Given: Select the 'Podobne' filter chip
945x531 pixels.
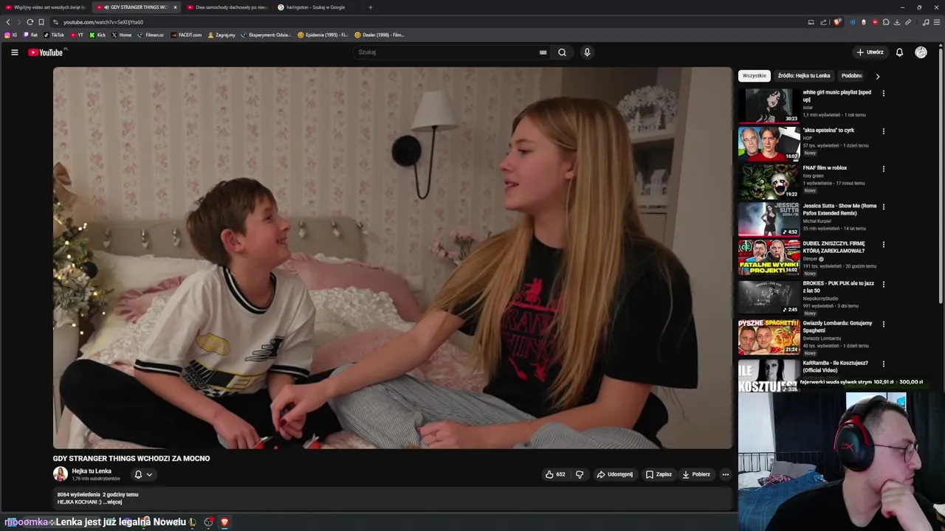Looking at the screenshot, I should 852,75.
